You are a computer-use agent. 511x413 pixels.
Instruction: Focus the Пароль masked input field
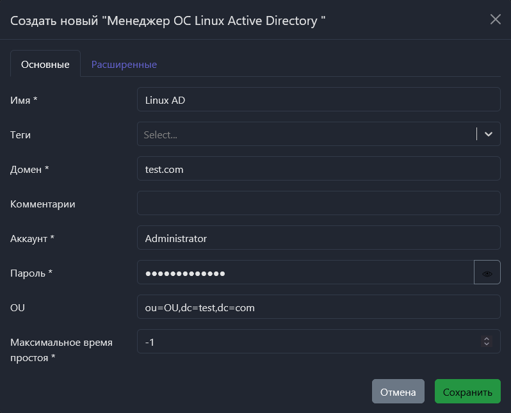click(x=305, y=273)
